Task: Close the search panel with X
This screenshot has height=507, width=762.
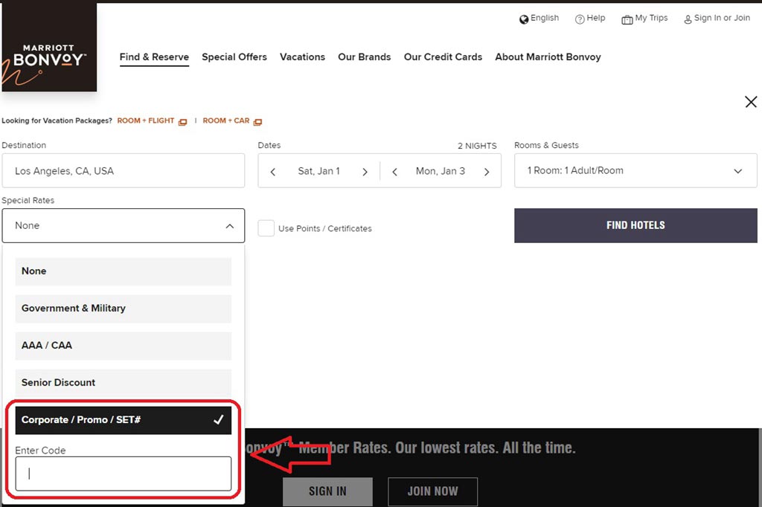Action: tap(751, 102)
